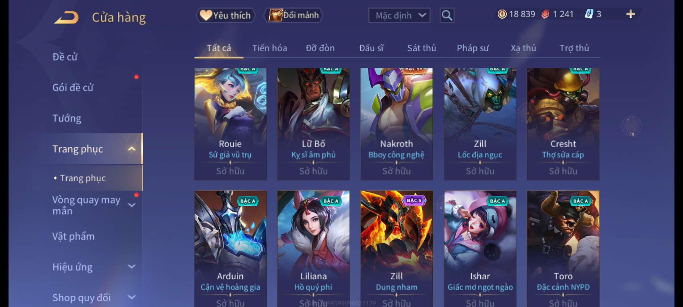The width and height of the screenshot is (683, 307).
Task: Select the Zill Dung nham skin card
Action: click(396, 249)
